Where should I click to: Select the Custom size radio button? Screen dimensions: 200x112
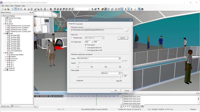pos(72,42)
